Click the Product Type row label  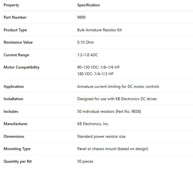pos(15,30)
